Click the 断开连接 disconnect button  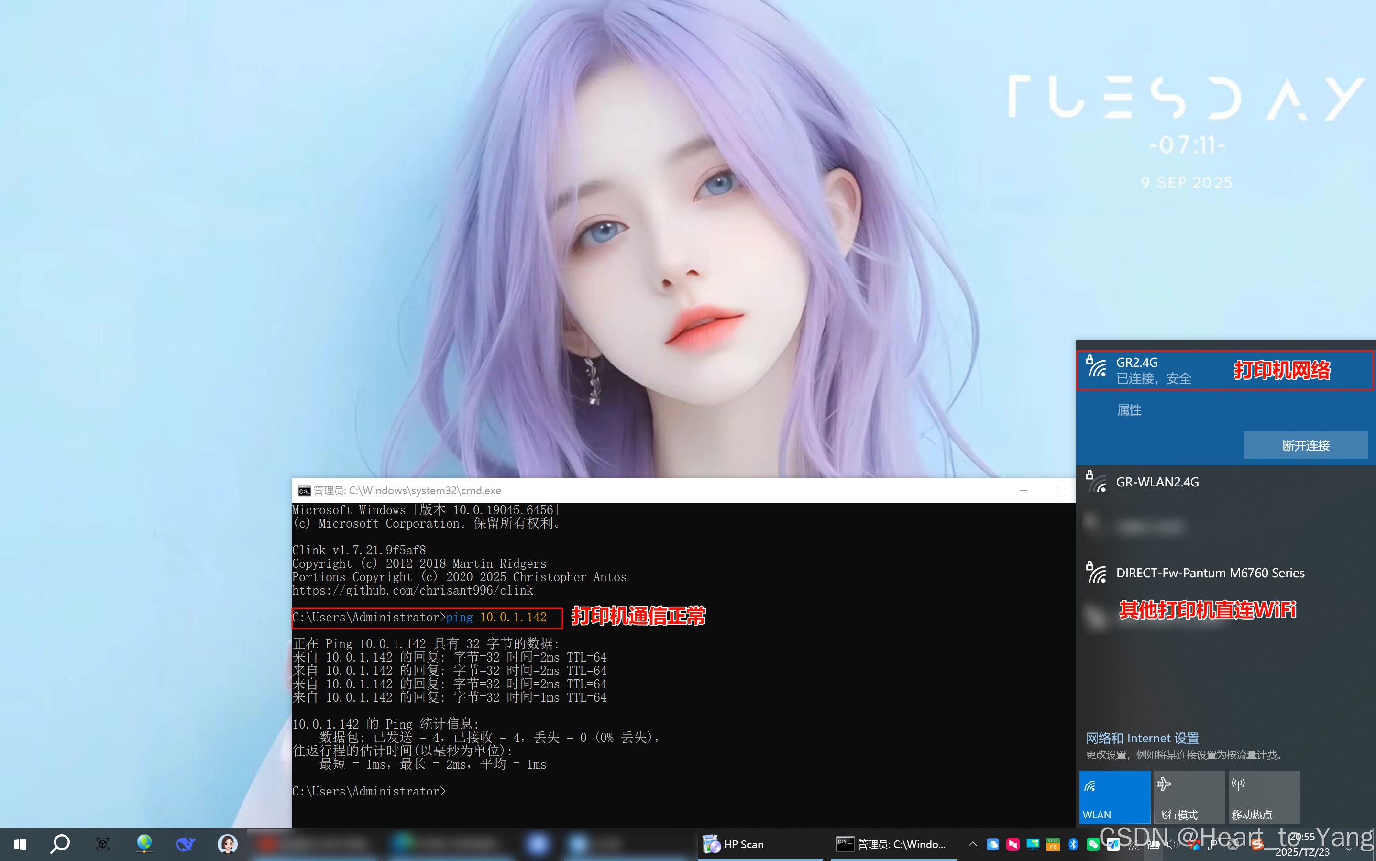point(1305,445)
